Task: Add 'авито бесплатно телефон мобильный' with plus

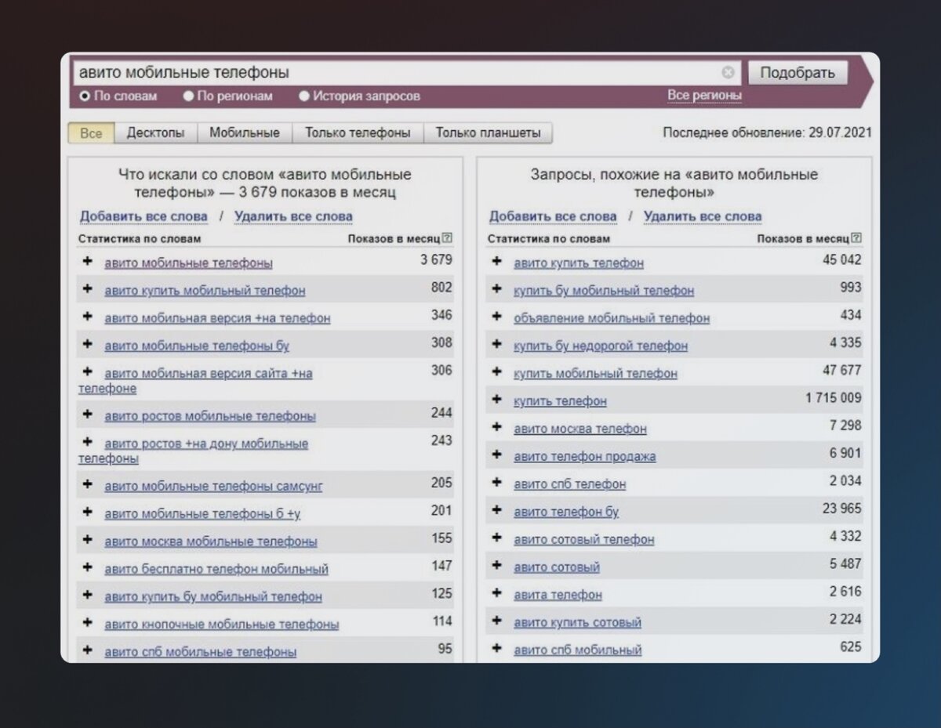Action: (x=88, y=567)
